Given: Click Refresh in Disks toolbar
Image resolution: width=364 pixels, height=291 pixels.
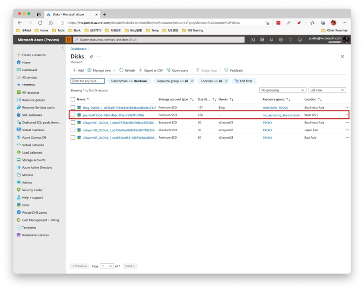Looking at the screenshot, I should tap(127, 70).
